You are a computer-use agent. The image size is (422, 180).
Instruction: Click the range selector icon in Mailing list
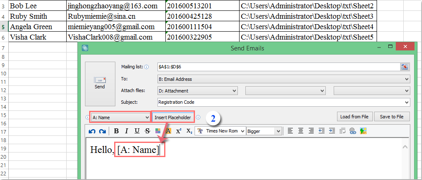coord(405,67)
